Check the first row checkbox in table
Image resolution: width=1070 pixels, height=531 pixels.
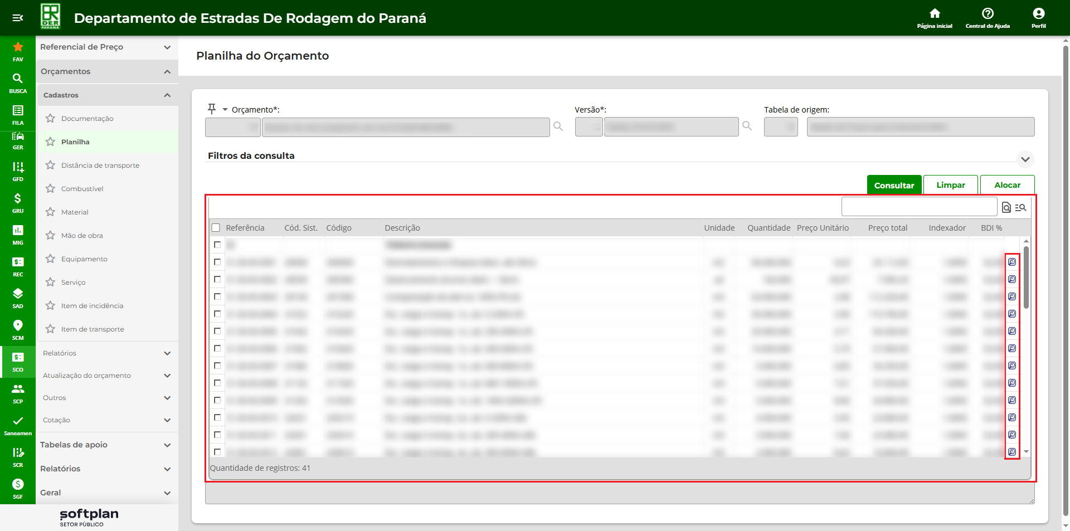pyautogui.click(x=217, y=245)
